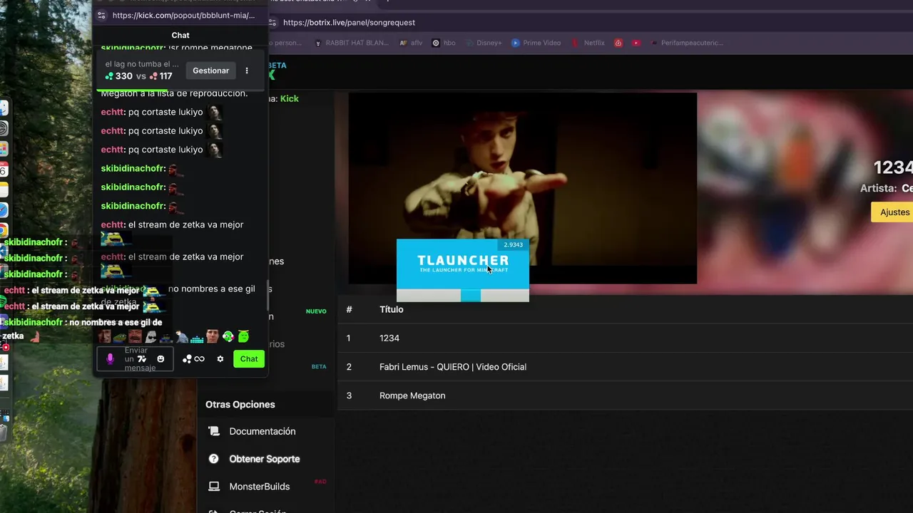Open the emoji picker in chat box
The height and width of the screenshot is (513, 913).
coord(160,359)
